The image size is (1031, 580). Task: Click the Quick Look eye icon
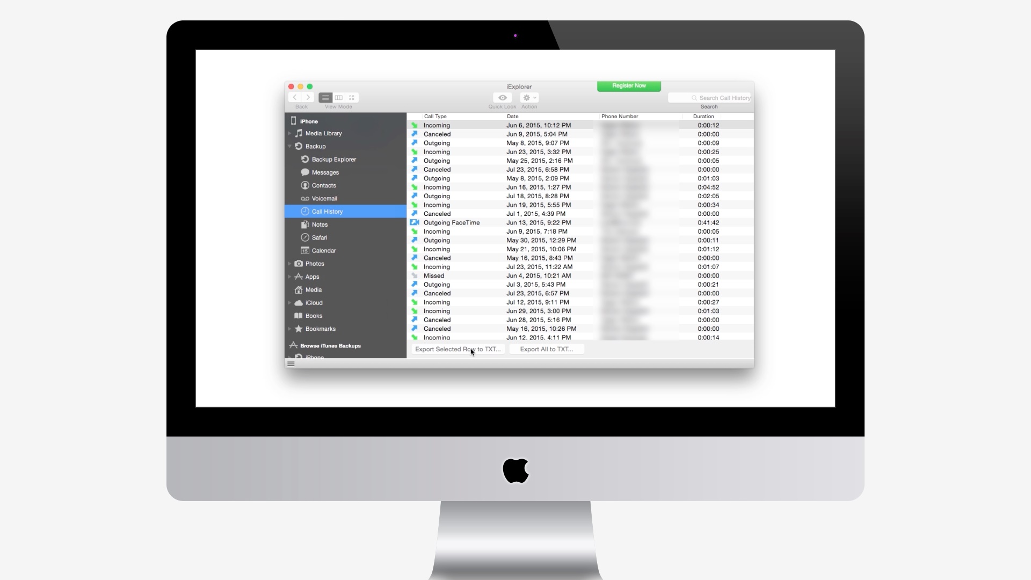pos(503,98)
